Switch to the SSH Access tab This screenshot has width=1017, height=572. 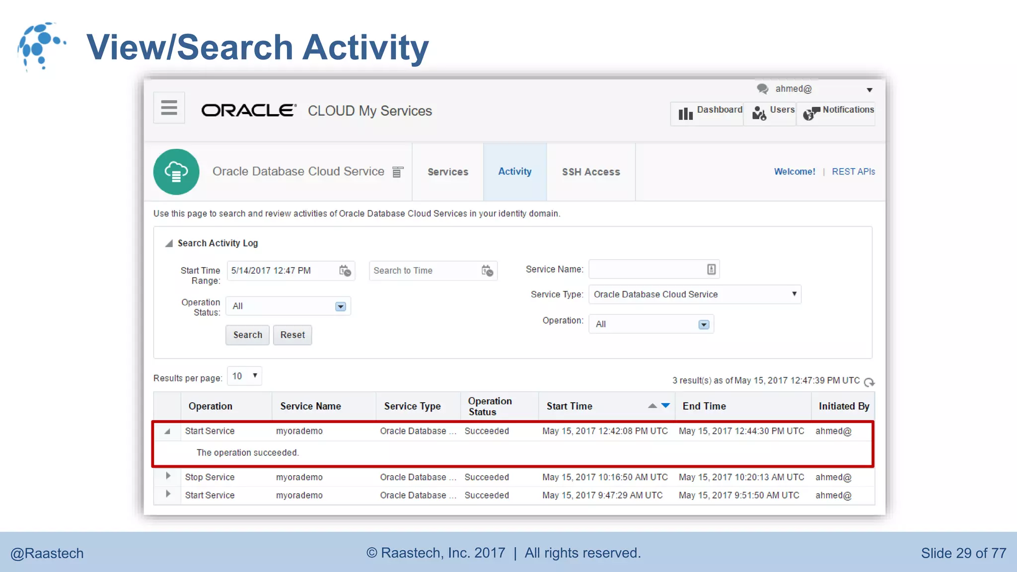(590, 172)
